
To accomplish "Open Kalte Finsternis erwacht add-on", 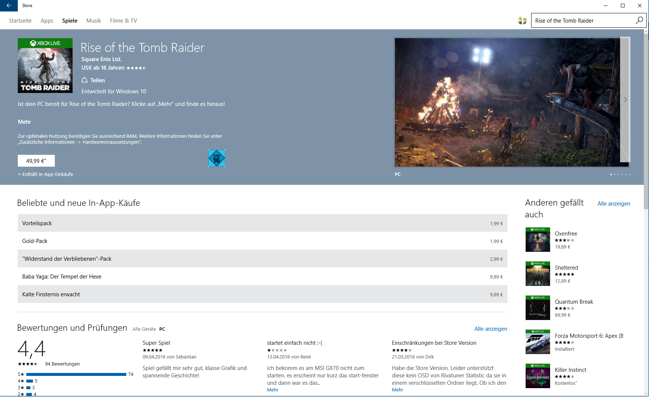I will (262, 294).
